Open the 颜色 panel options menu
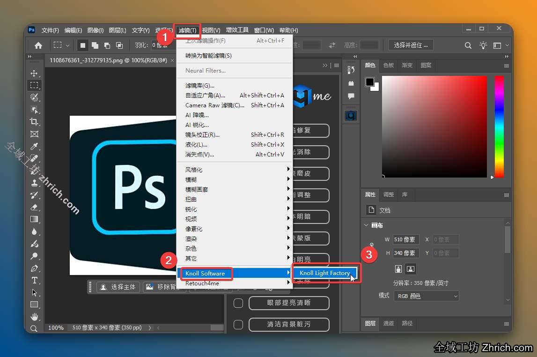The height and width of the screenshot is (357, 537). pyautogui.click(x=506, y=66)
